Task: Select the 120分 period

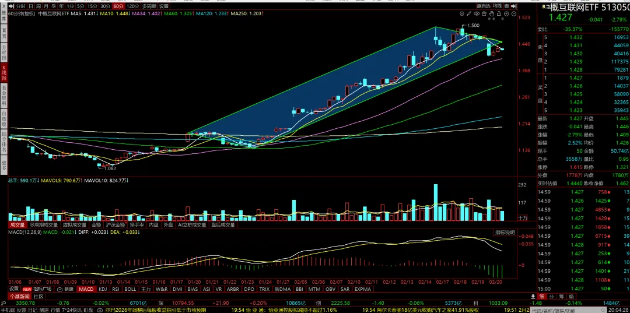Action: click(x=132, y=6)
